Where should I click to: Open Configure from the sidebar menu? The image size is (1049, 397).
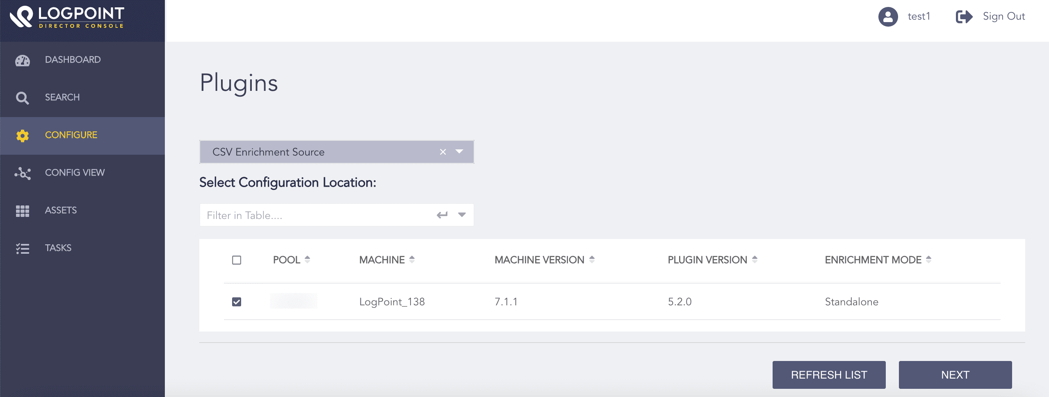tap(71, 135)
